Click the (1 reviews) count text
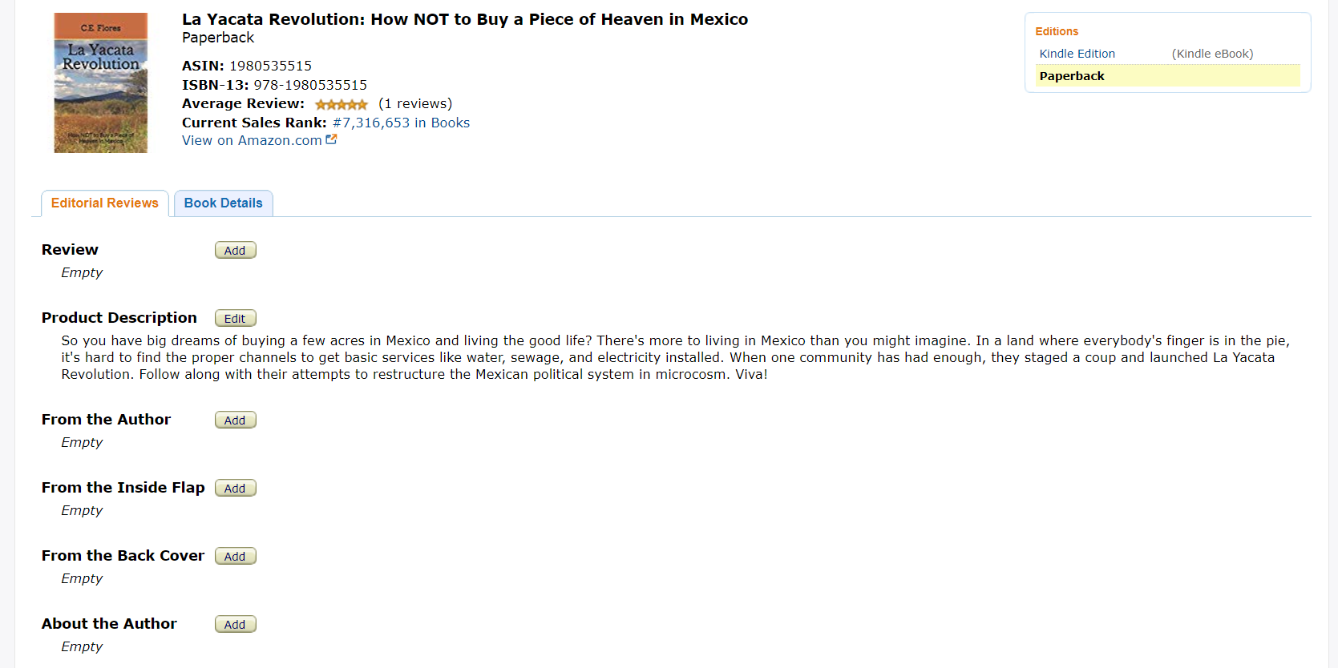This screenshot has height=668, width=1338. (x=415, y=103)
